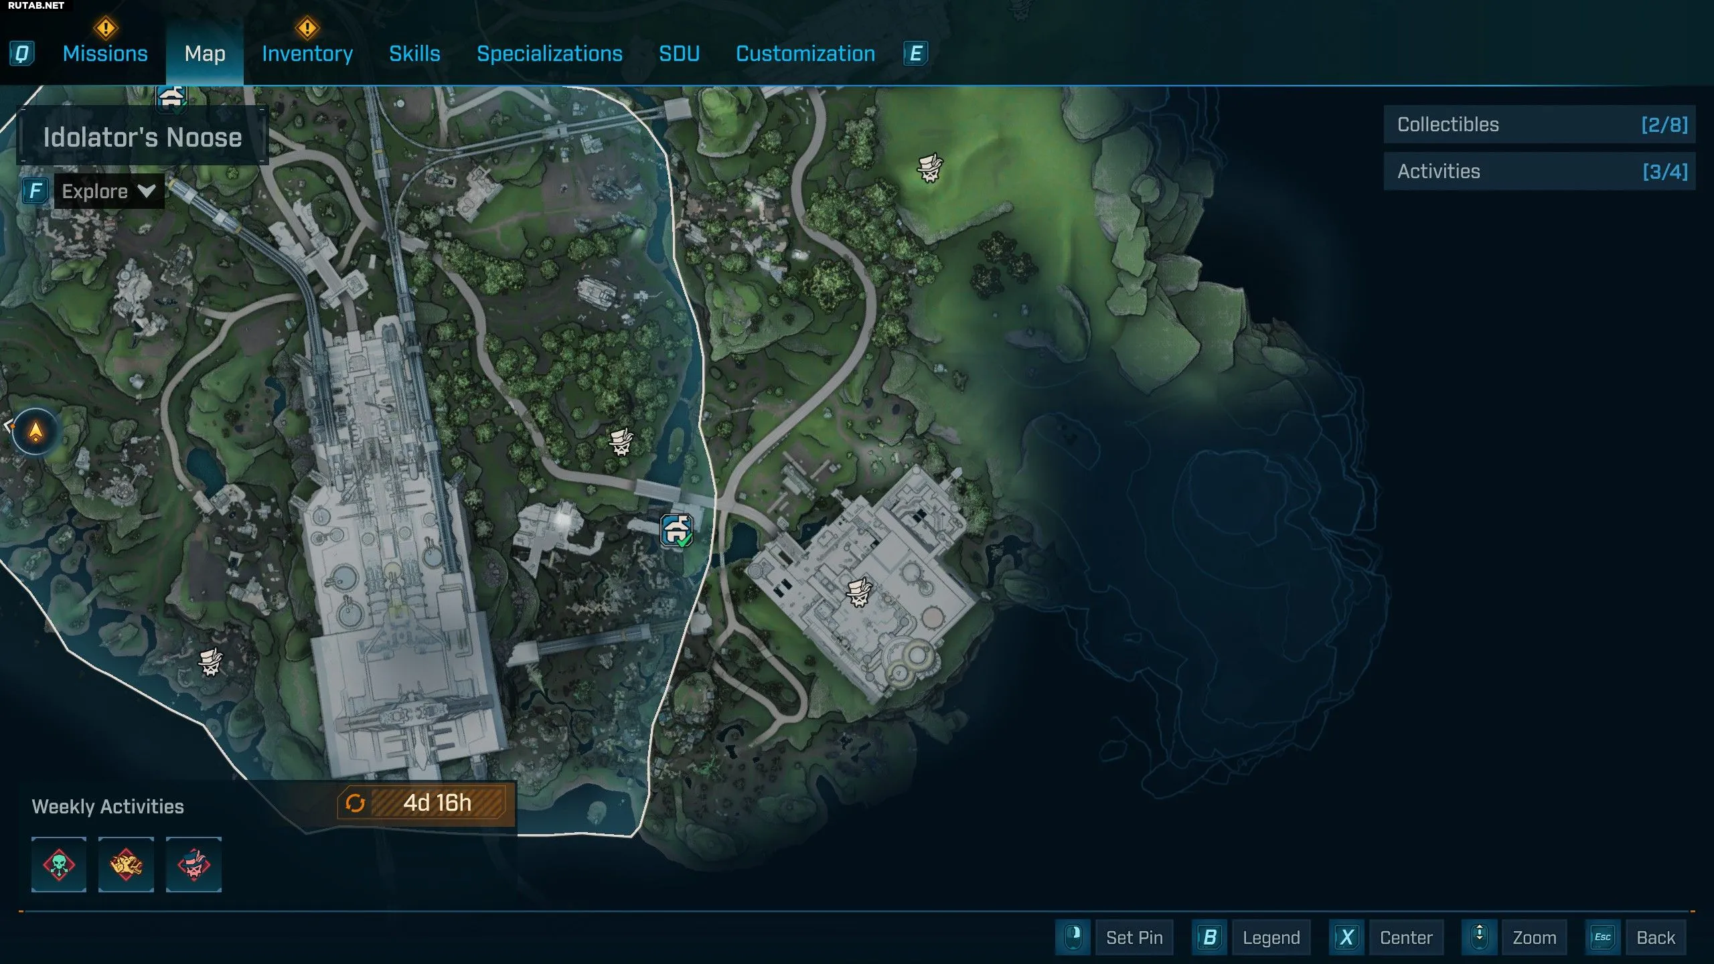1714x964 pixels.
Task: Open the Missions tab
Action: 105,54
